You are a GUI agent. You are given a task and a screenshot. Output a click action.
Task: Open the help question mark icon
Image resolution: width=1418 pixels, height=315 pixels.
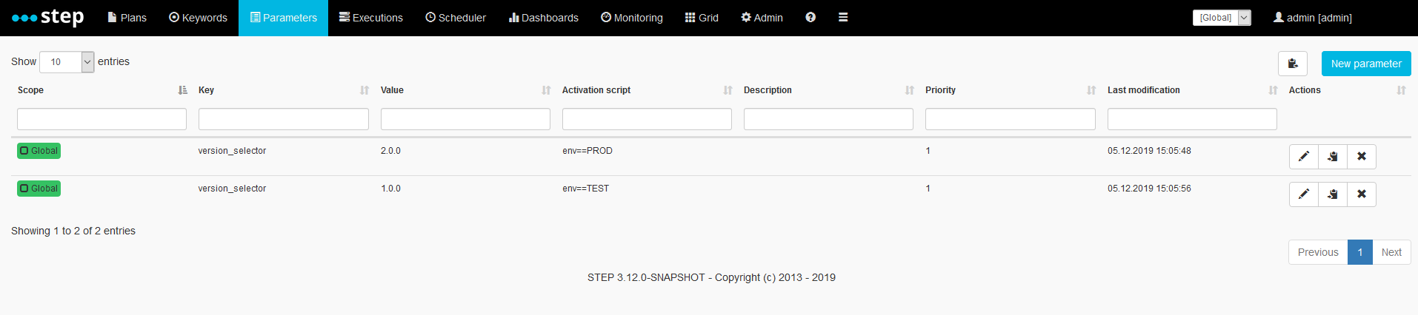[810, 18]
